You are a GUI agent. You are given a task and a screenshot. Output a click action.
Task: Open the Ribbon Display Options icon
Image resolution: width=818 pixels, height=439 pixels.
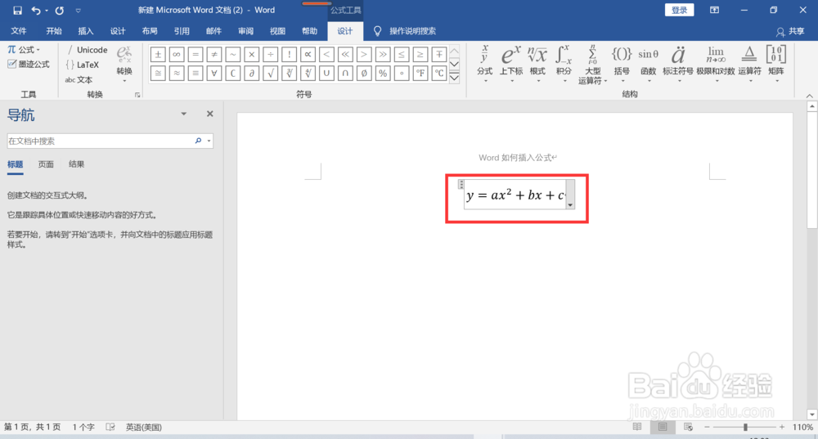pyautogui.click(x=714, y=10)
